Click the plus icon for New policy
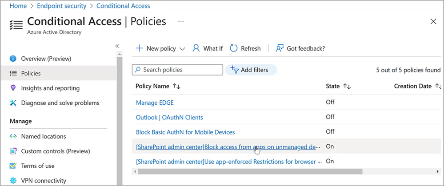444x186 pixels. point(139,48)
